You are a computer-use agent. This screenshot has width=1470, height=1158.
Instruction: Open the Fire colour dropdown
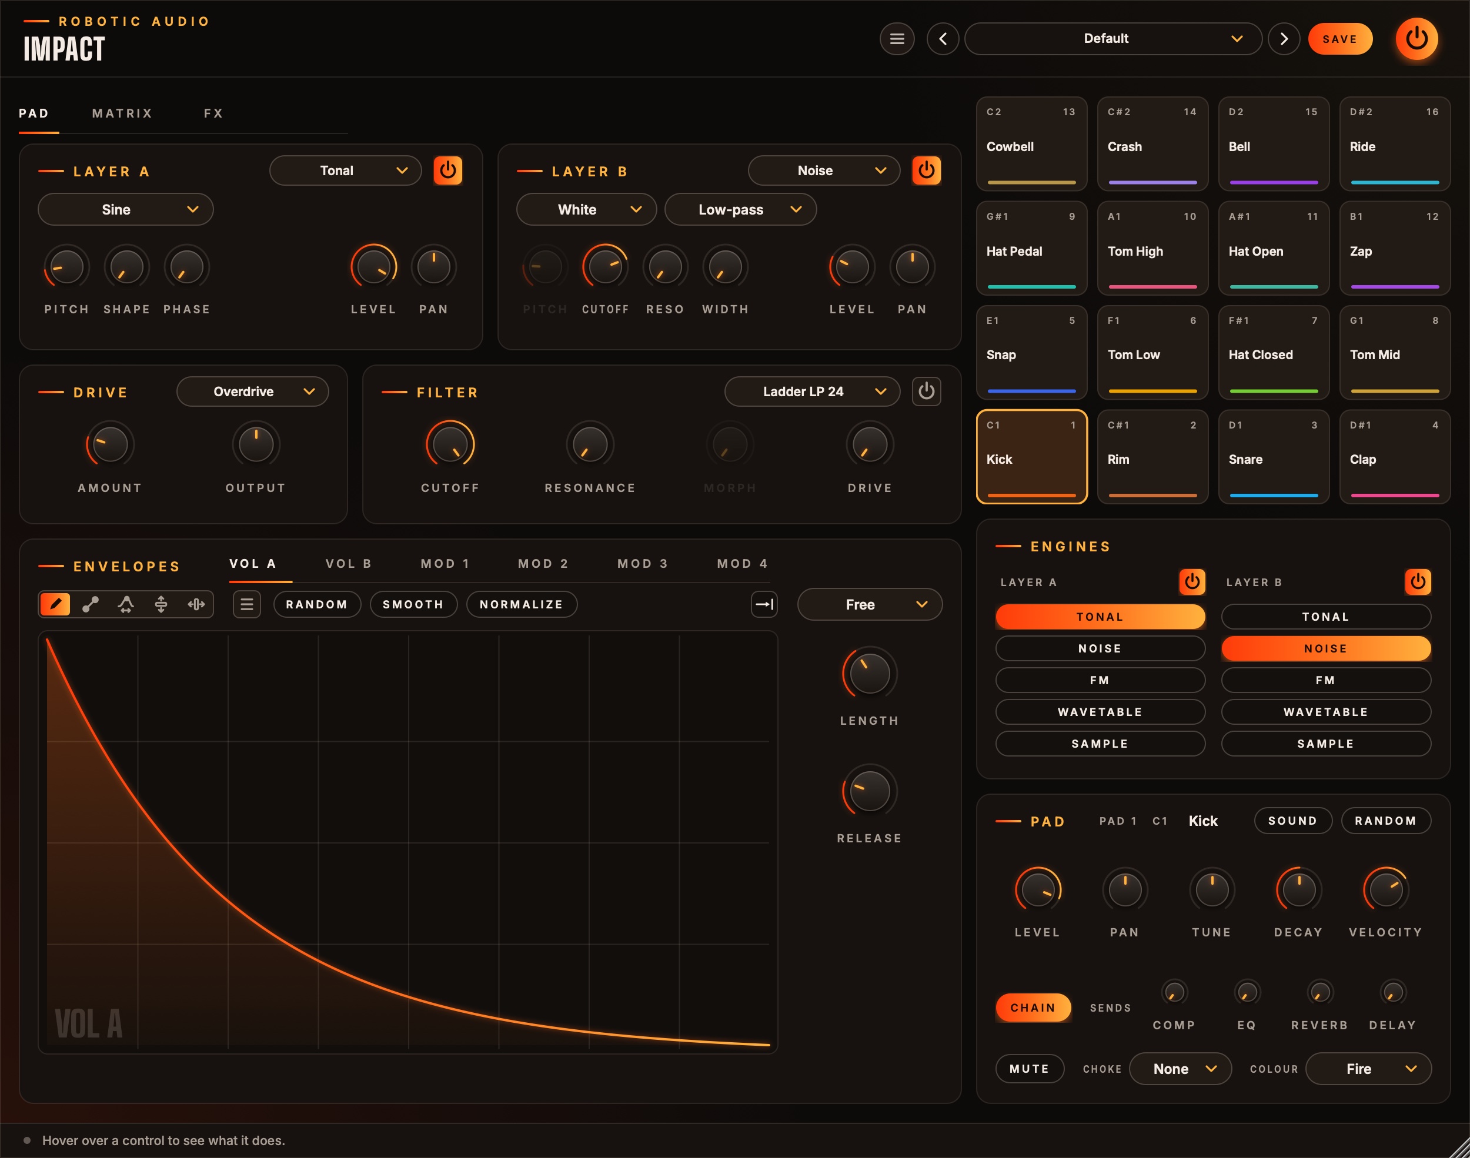coord(1368,1069)
